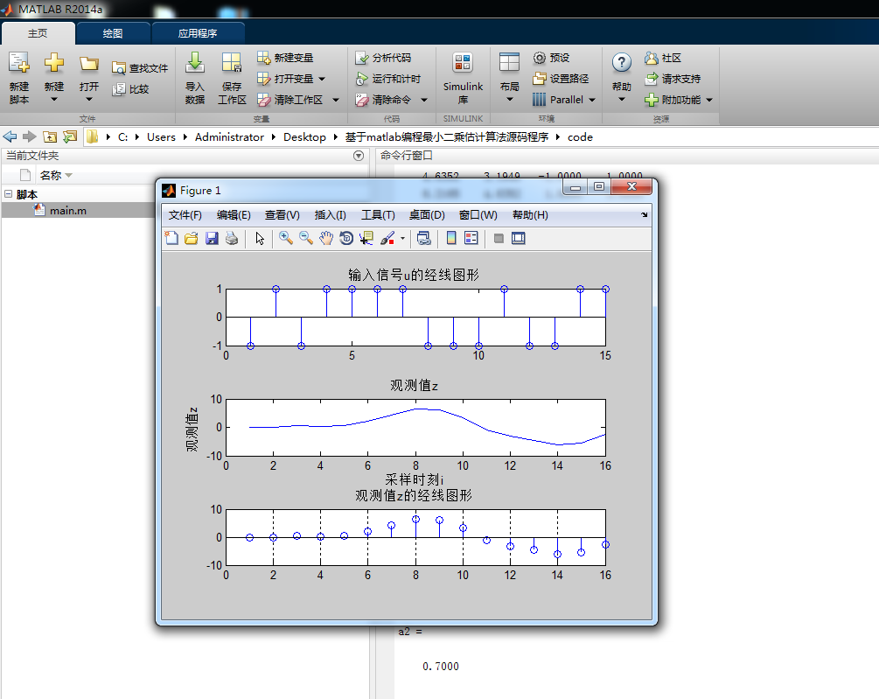
Task: Click the yellow plus 新建 icon
Action: pos(54,62)
